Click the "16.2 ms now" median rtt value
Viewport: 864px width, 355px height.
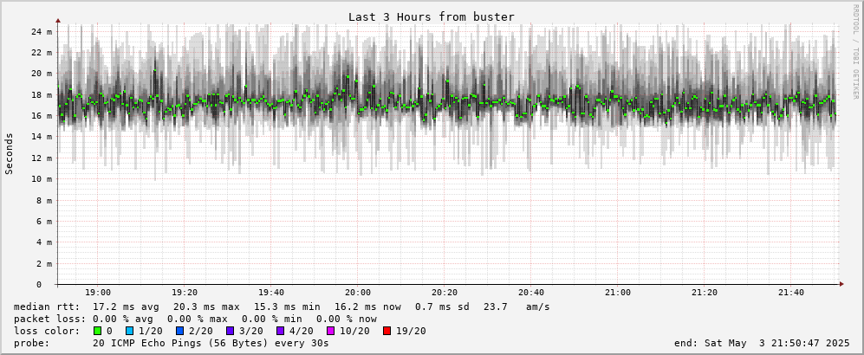(367, 307)
